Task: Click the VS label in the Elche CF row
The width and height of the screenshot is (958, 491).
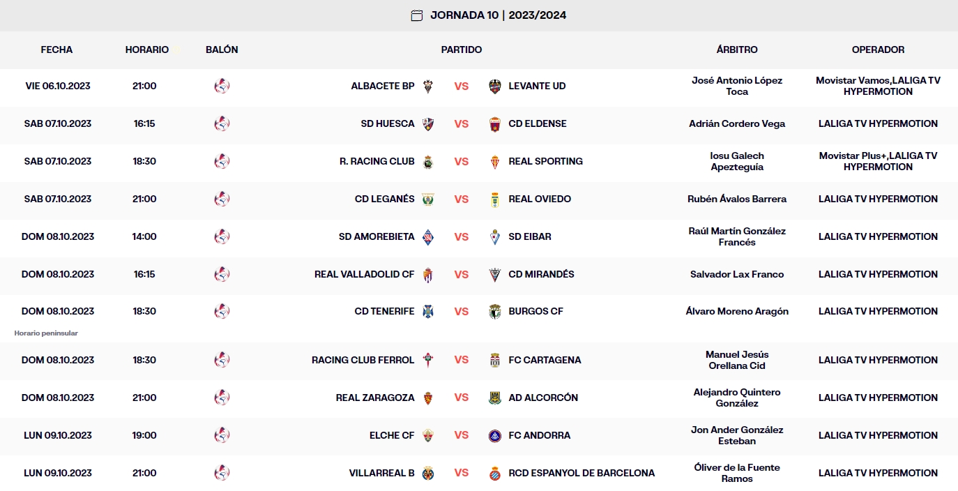Action: pyautogui.click(x=462, y=435)
